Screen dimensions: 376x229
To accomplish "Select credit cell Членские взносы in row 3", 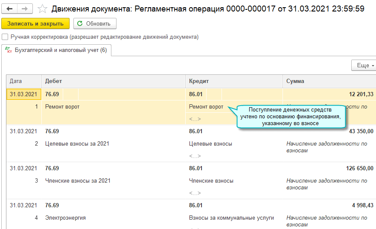I will [211, 181].
